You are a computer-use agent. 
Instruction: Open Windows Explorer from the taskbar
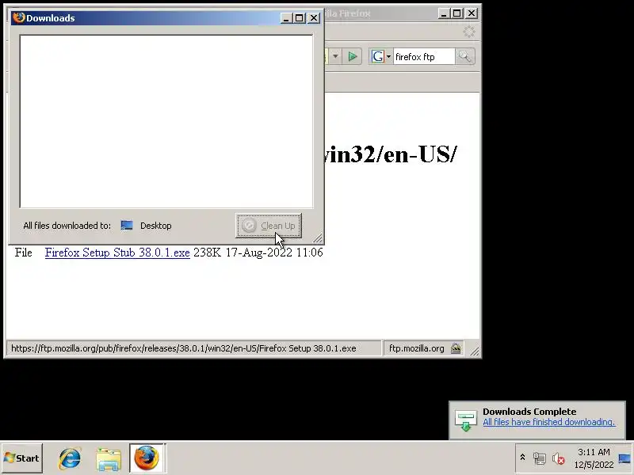(109, 458)
